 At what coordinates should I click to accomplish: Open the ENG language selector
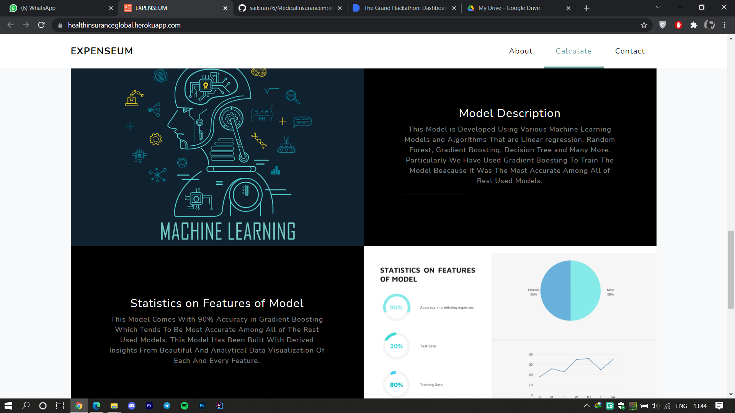(x=681, y=406)
